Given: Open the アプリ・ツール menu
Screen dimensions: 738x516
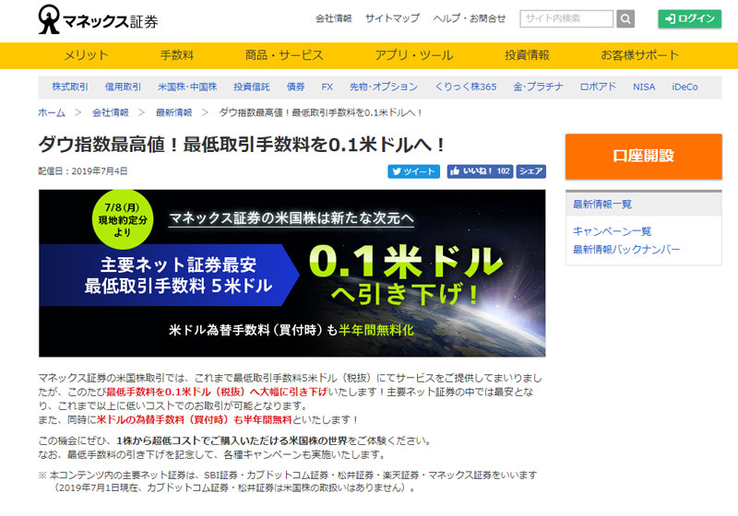Looking at the screenshot, I should tap(413, 55).
